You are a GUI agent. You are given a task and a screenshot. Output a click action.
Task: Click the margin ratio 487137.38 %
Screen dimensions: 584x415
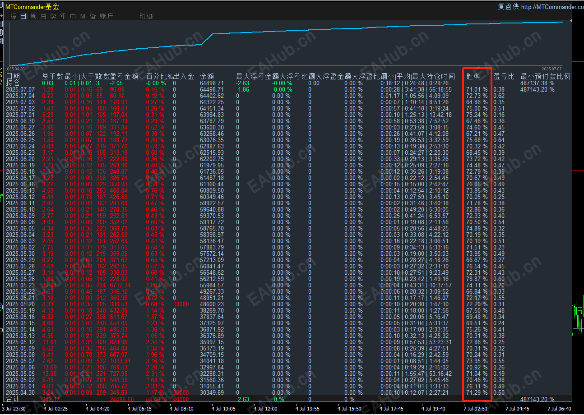click(537, 83)
